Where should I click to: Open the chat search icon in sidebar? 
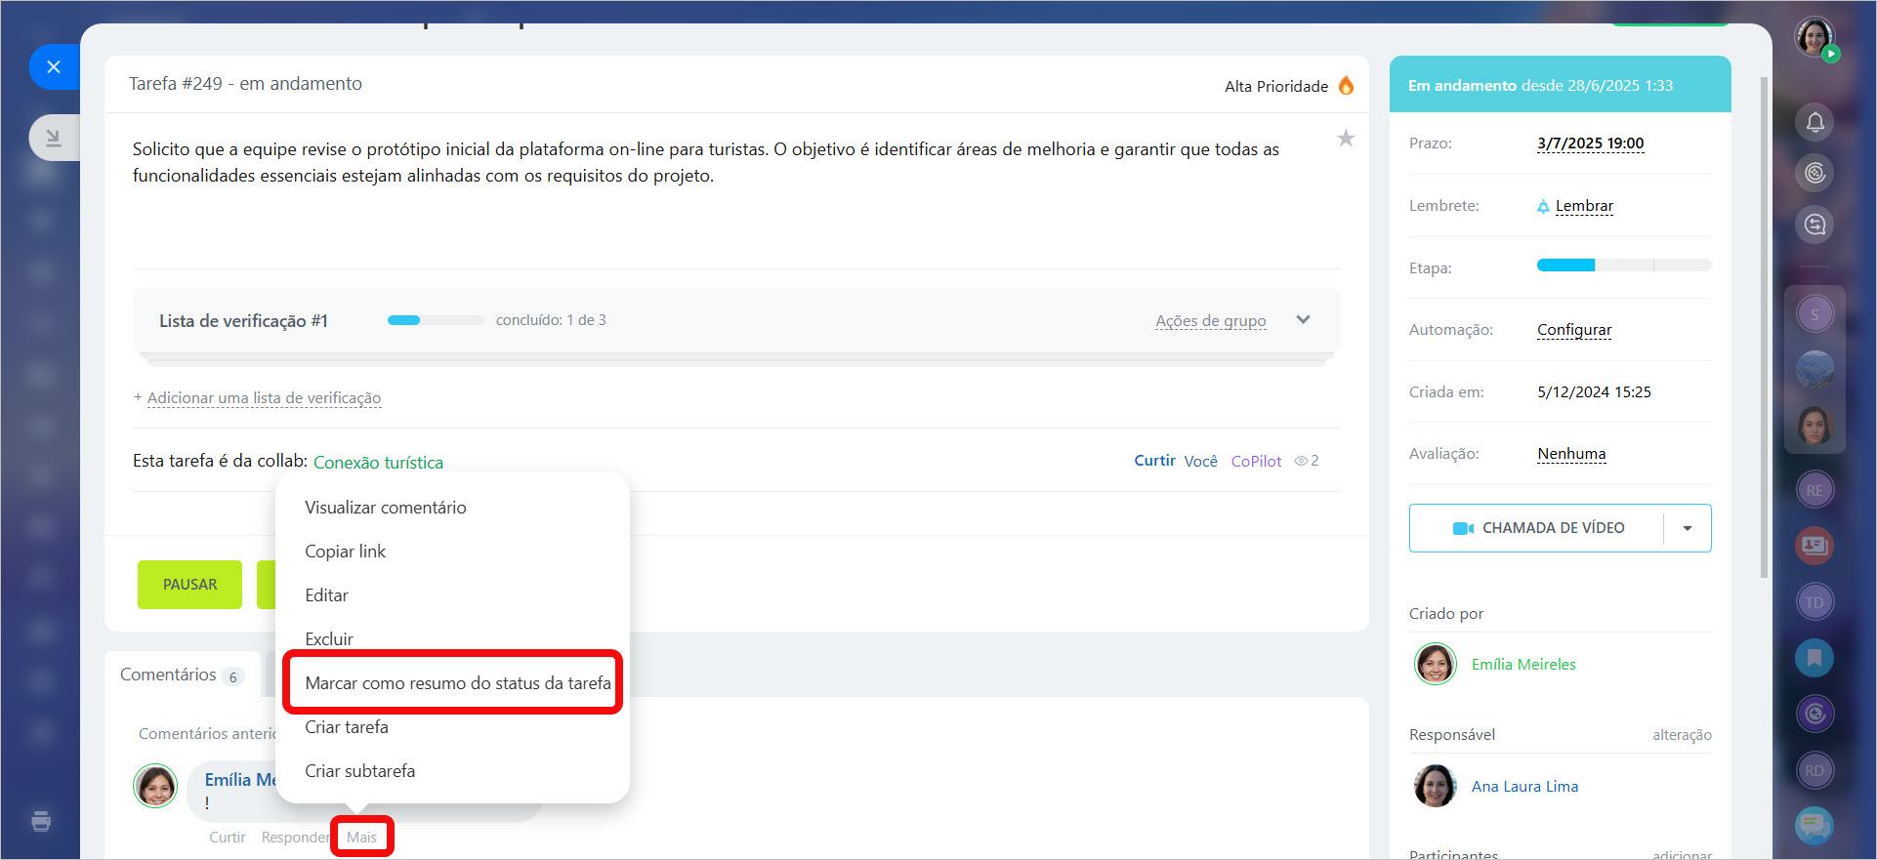point(1814,225)
